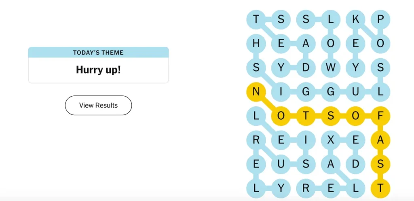Tap the letter P tile
This screenshot has width=414, height=201.
click(x=380, y=19)
